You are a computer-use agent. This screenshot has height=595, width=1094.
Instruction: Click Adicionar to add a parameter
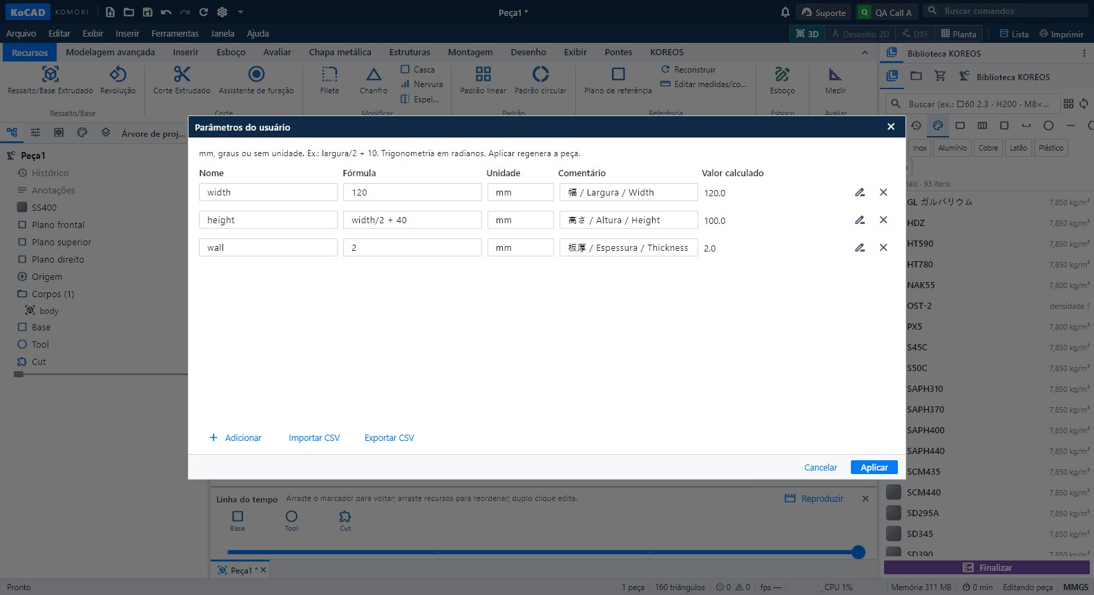pyautogui.click(x=236, y=437)
